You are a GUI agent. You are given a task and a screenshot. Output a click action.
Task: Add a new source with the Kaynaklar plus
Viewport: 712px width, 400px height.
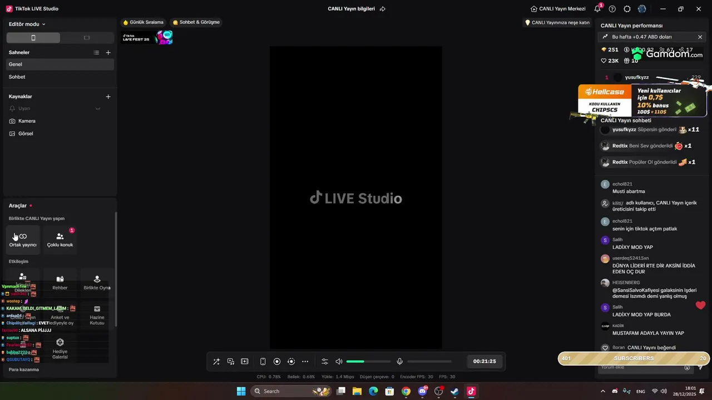(x=108, y=97)
